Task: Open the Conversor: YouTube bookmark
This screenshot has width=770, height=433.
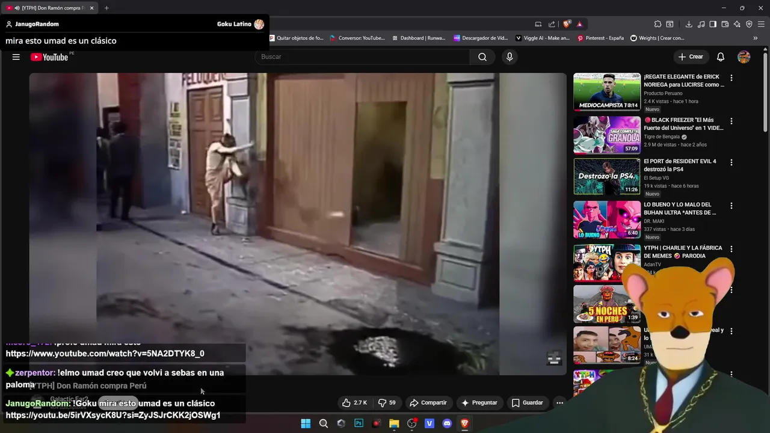Action: [357, 38]
